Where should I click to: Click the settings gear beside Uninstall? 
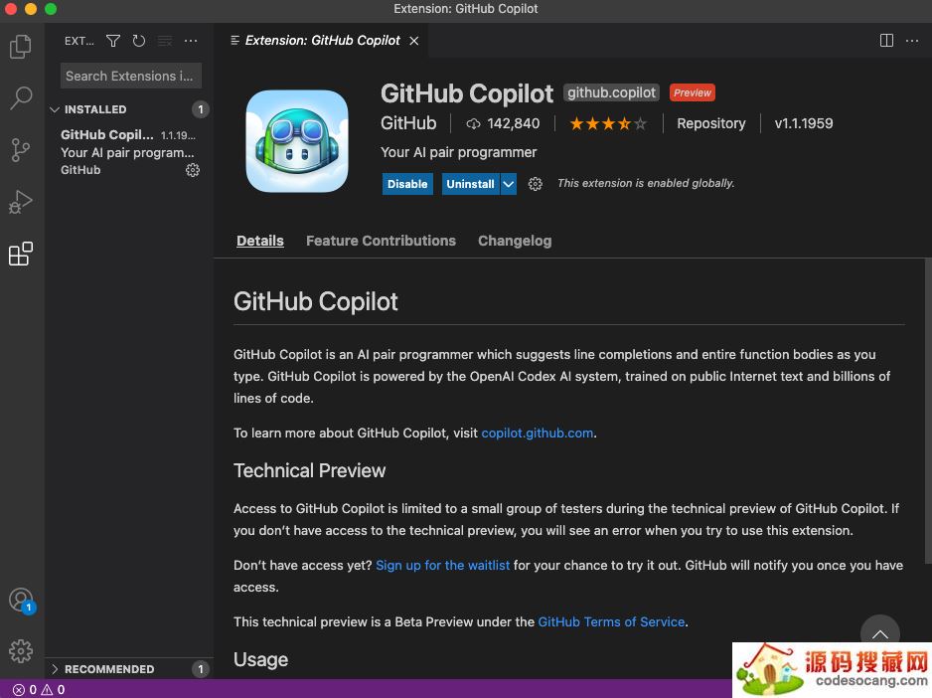pos(535,183)
